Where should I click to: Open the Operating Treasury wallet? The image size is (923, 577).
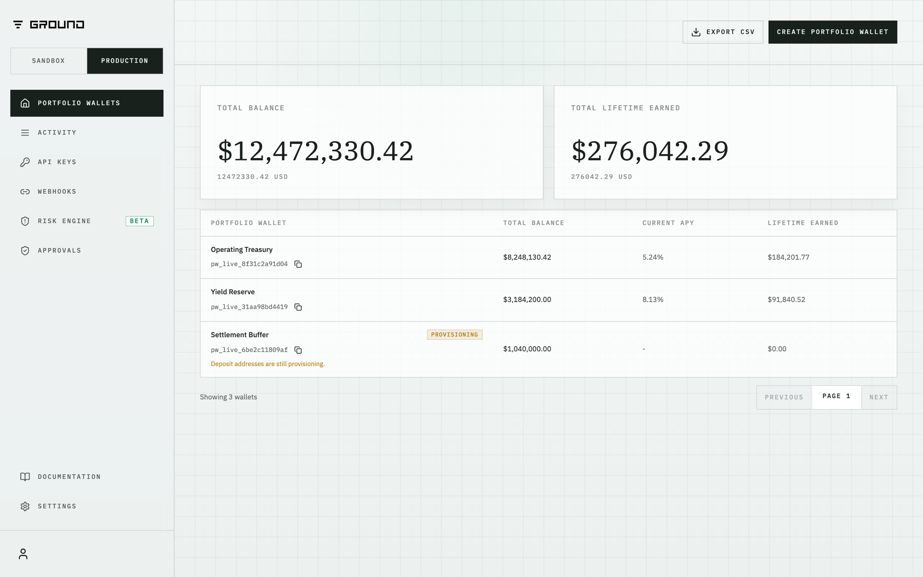(x=242, y=249)
